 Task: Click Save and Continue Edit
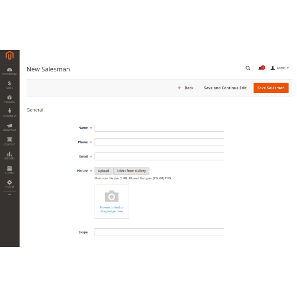click(225, 88)
